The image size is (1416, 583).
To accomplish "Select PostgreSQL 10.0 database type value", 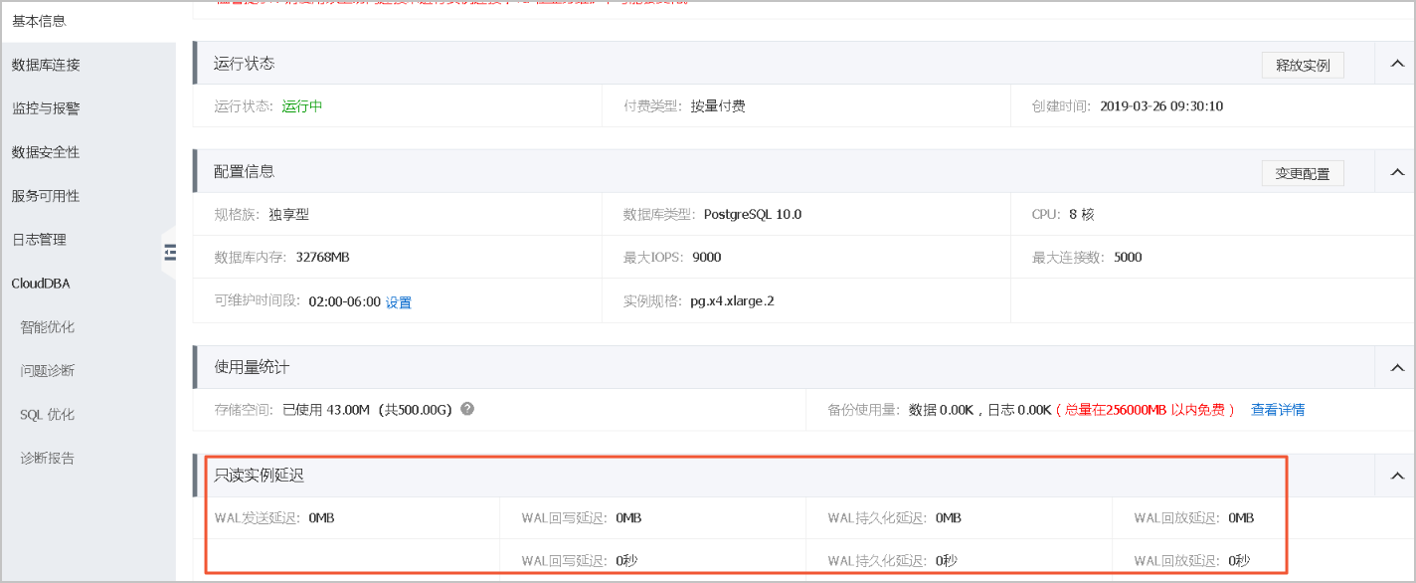I will tap(753, 214).
